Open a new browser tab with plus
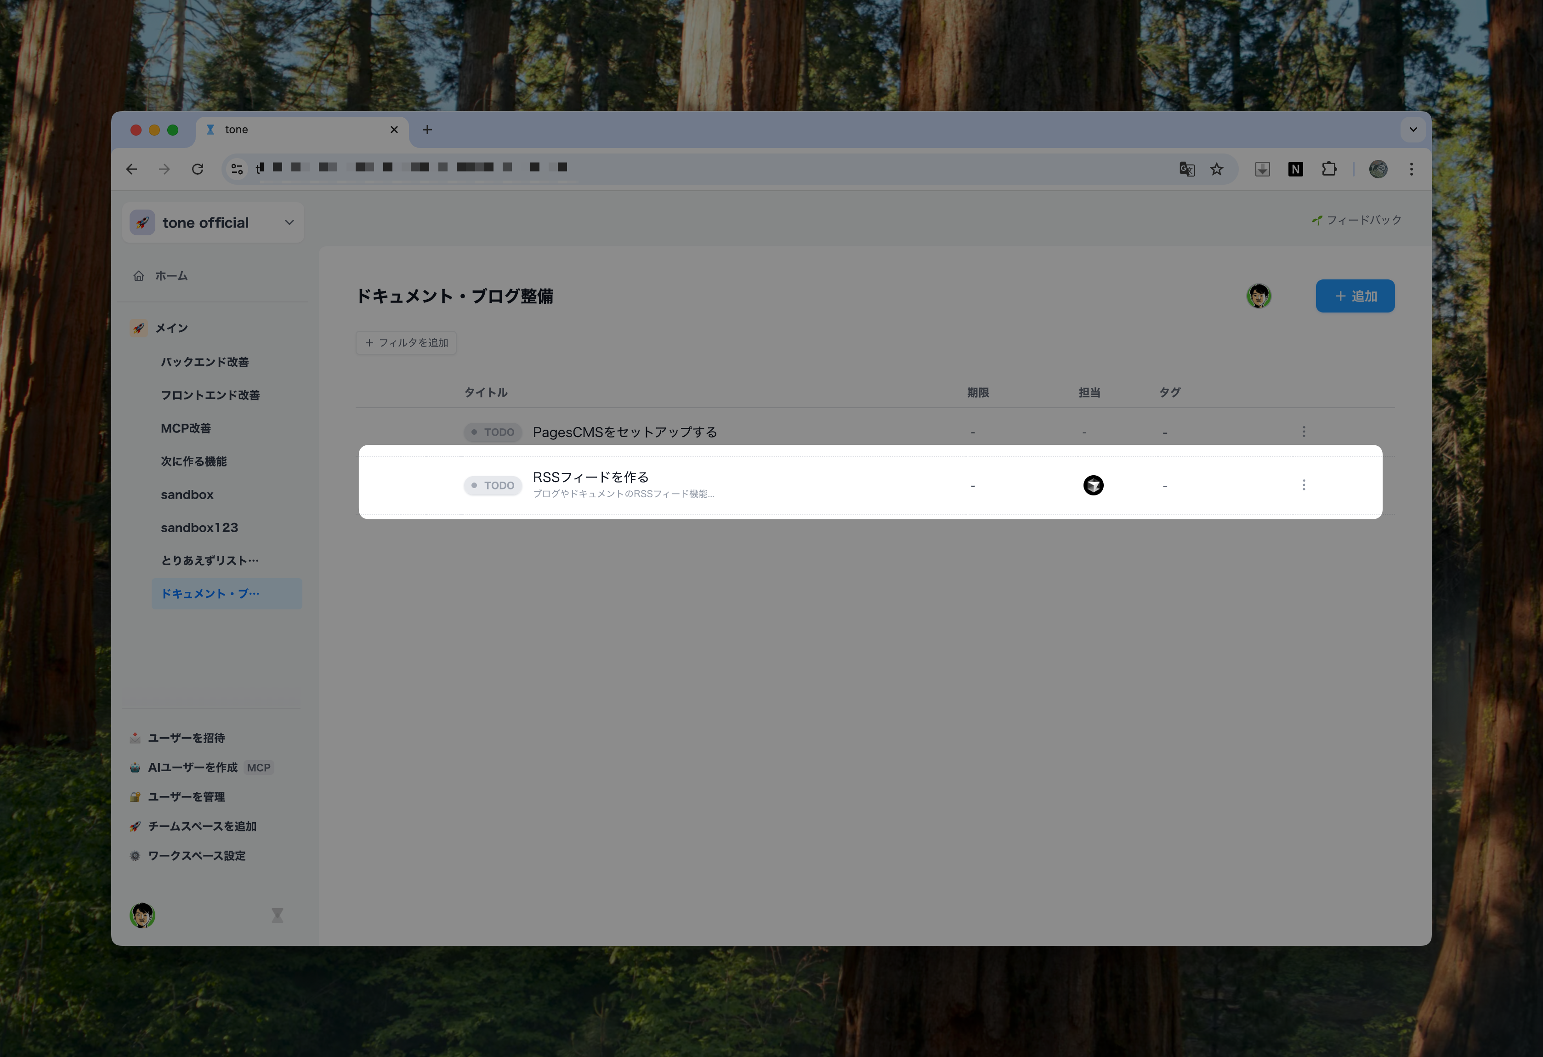Screen dimensions: 1543x1057 coord(427,130)
